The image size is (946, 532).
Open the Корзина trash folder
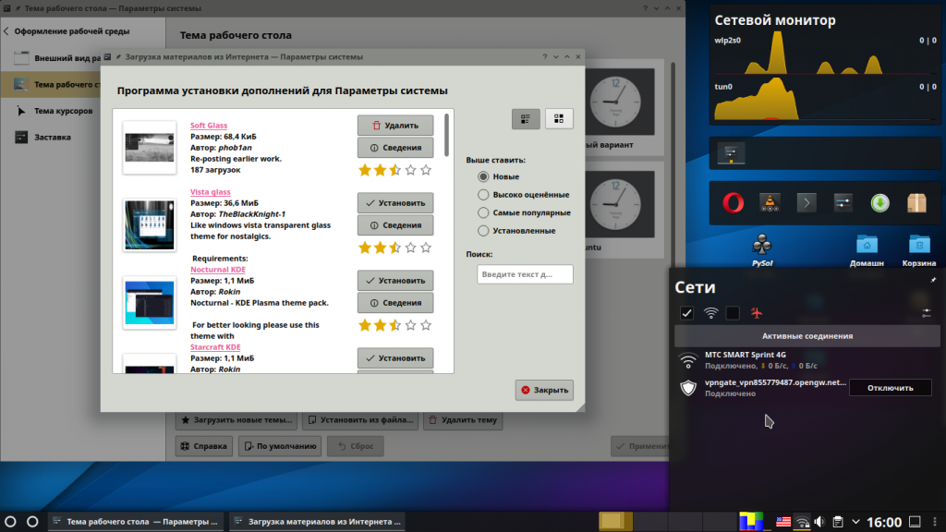pos(919,250)
